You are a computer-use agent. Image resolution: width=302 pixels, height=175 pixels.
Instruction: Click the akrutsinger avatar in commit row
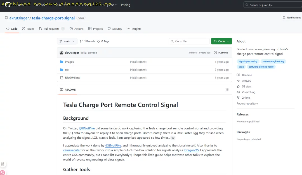[x=62, y=53]
